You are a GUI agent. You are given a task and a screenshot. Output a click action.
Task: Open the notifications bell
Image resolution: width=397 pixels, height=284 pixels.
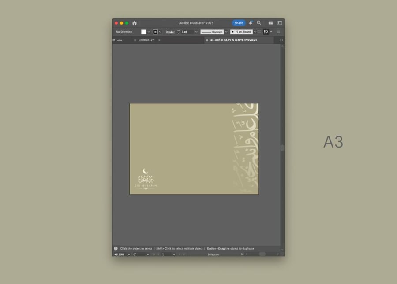[x=251, y=23]
